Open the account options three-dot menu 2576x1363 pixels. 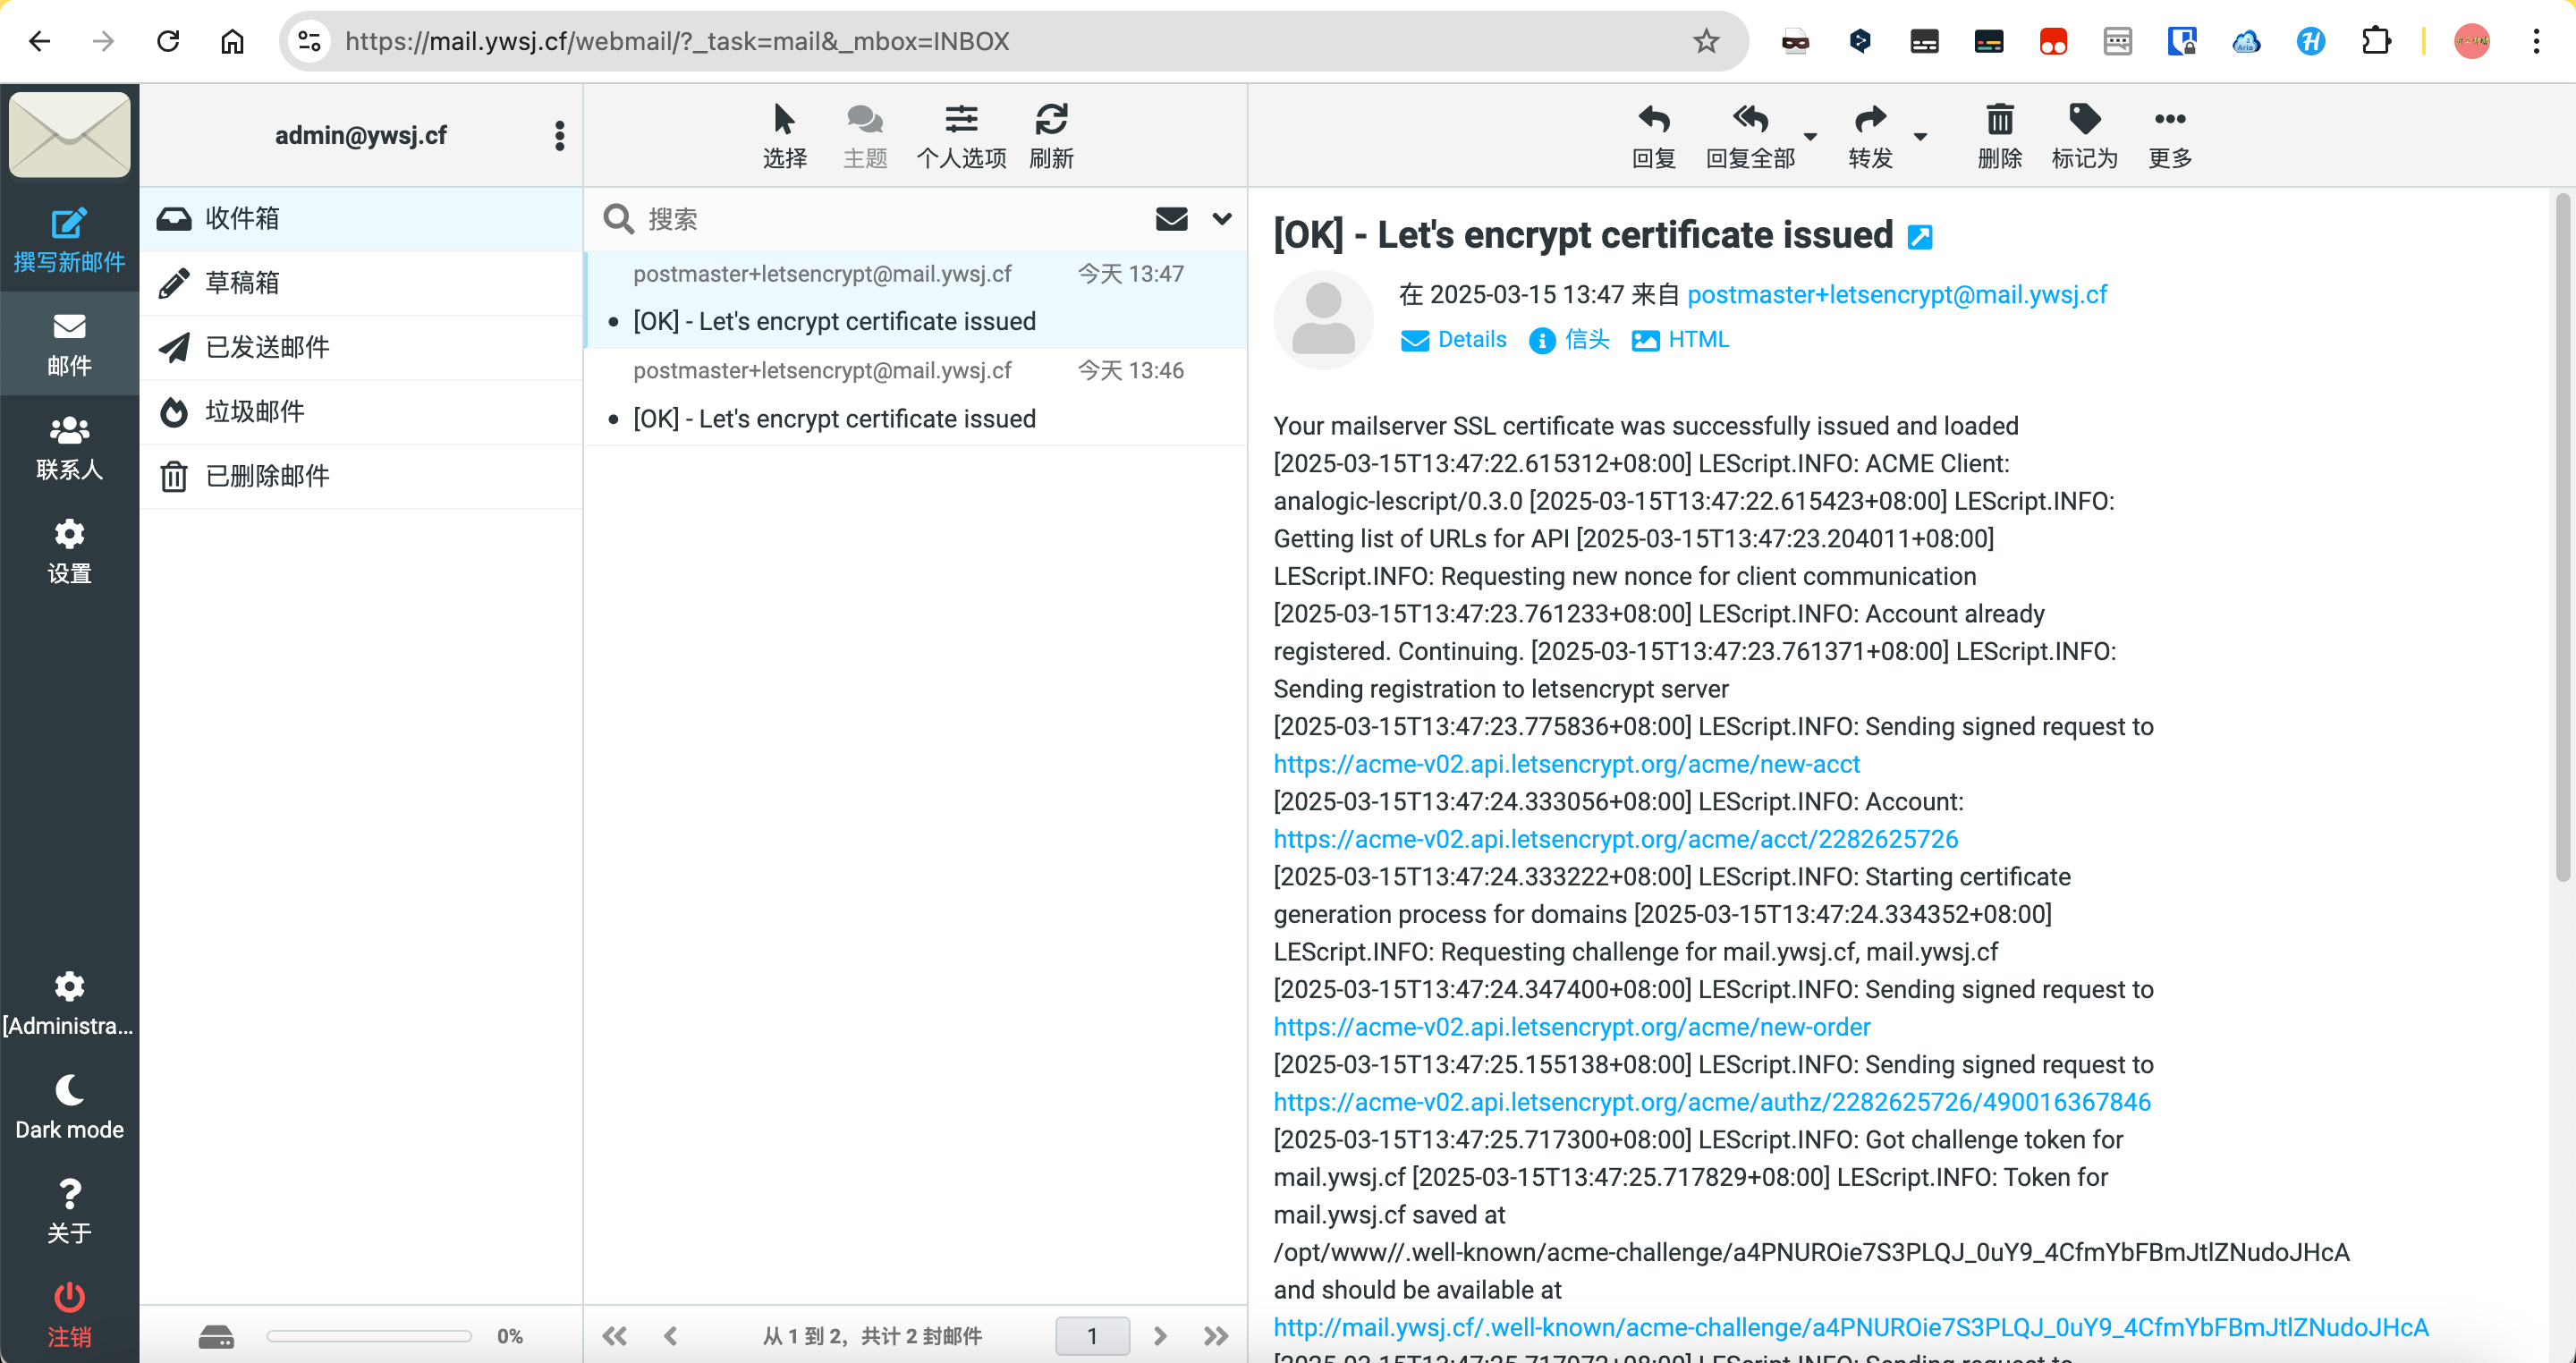(559, 135)
